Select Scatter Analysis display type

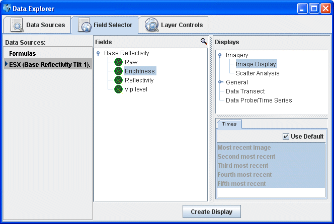[x=258, y=73]
